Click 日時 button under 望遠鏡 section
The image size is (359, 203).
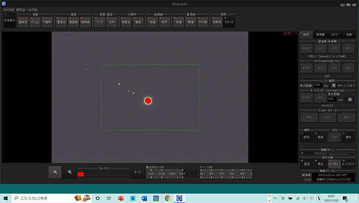pos(334,48)
